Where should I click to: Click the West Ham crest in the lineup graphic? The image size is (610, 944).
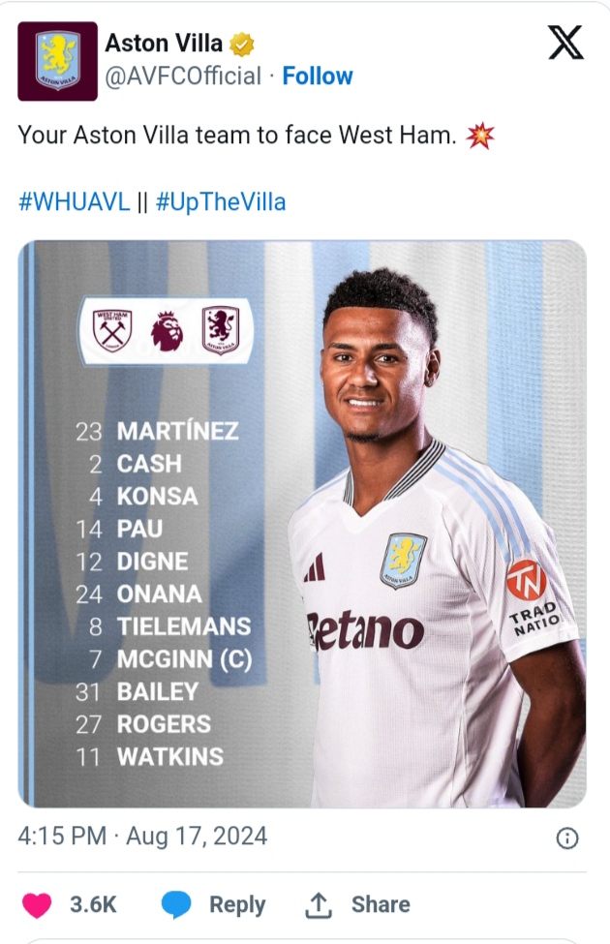coord(111,331)
